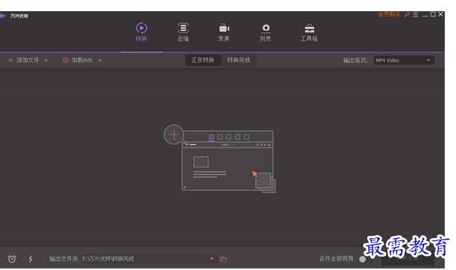
Task: Click the key registration icon
Action: point(407,14)
